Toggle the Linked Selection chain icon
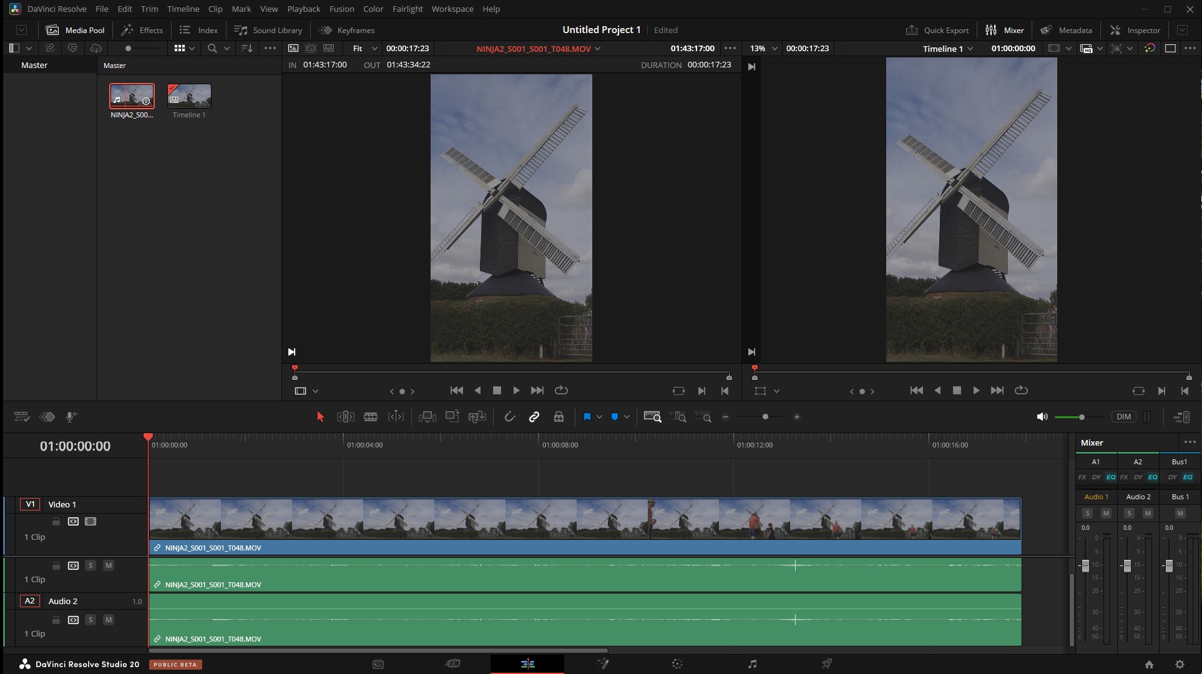The width and height of the screenshot is (1202, 674). [x=534, y=417]
